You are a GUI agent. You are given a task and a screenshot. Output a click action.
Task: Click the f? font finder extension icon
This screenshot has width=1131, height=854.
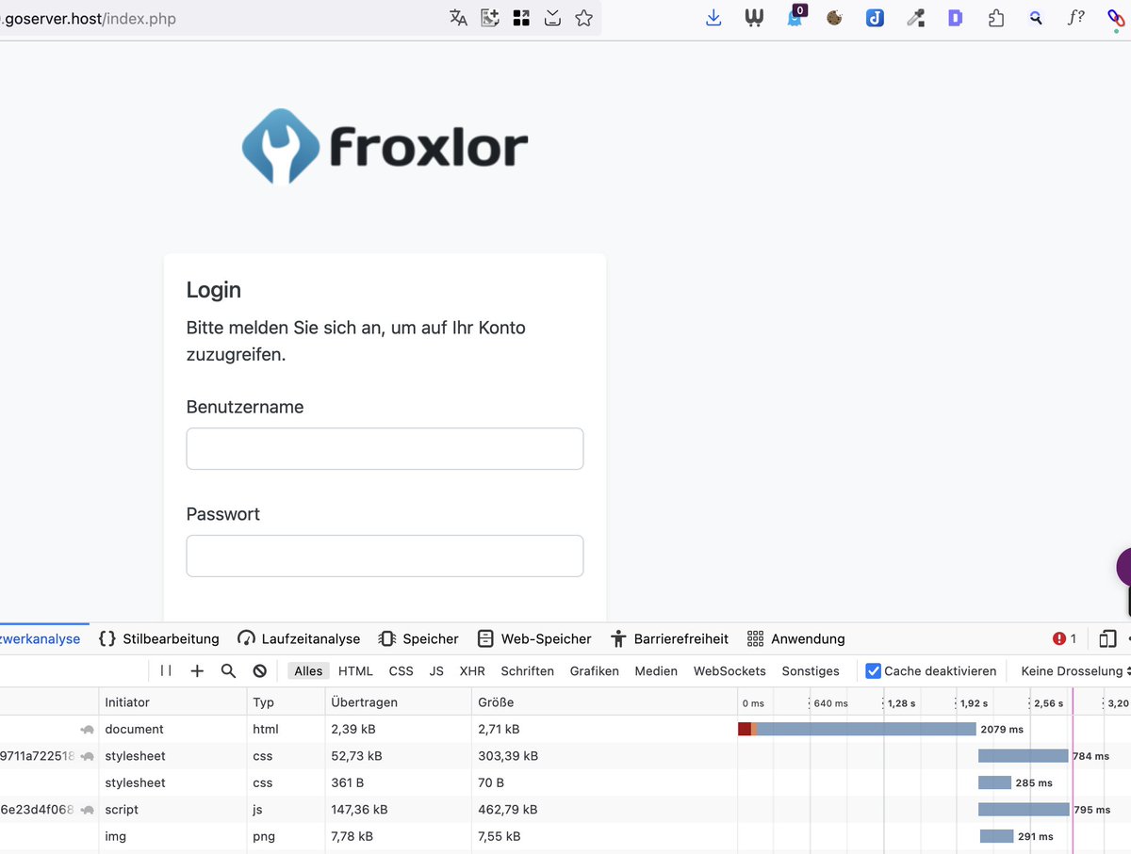pyautogui.click(x=1075, y=18)
